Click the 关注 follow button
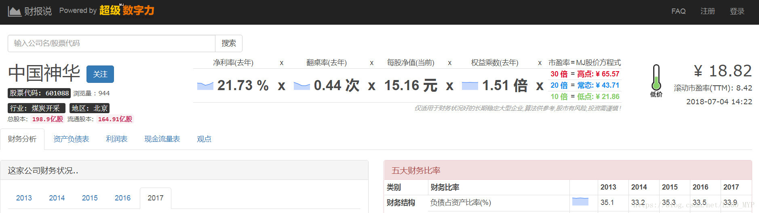 pyautogui.click(x=100, y=74)
